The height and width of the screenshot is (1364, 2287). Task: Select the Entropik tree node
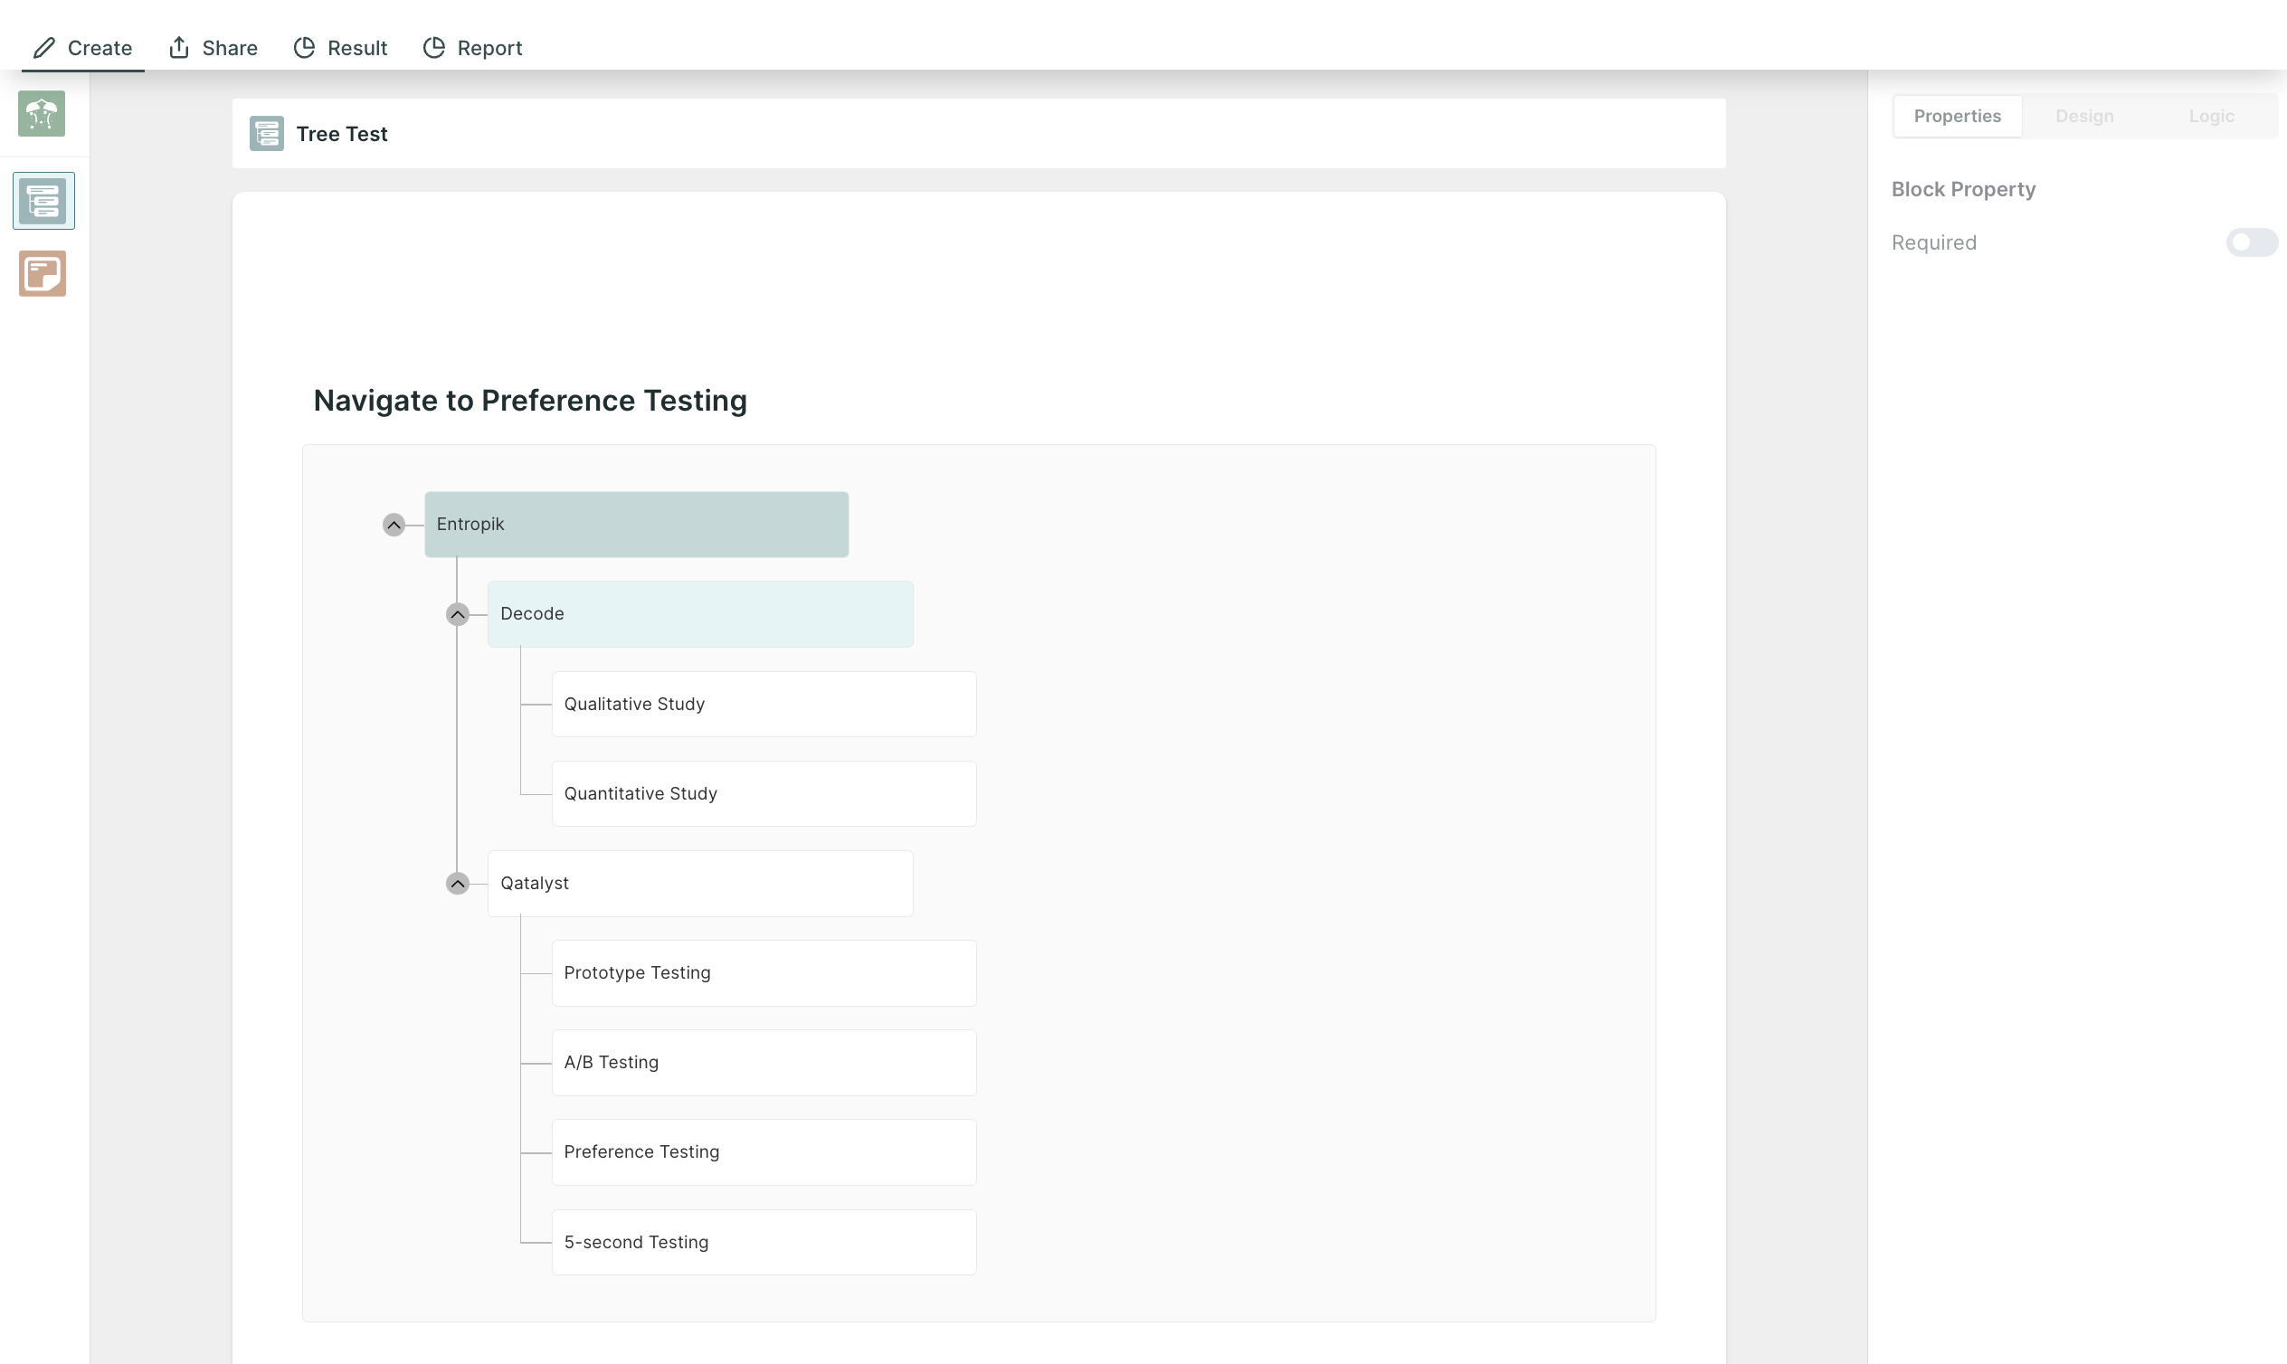point(636,524)
